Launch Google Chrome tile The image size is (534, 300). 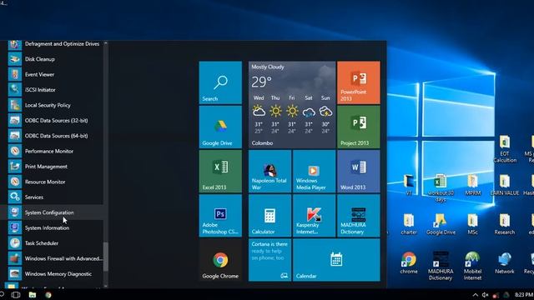220,260
